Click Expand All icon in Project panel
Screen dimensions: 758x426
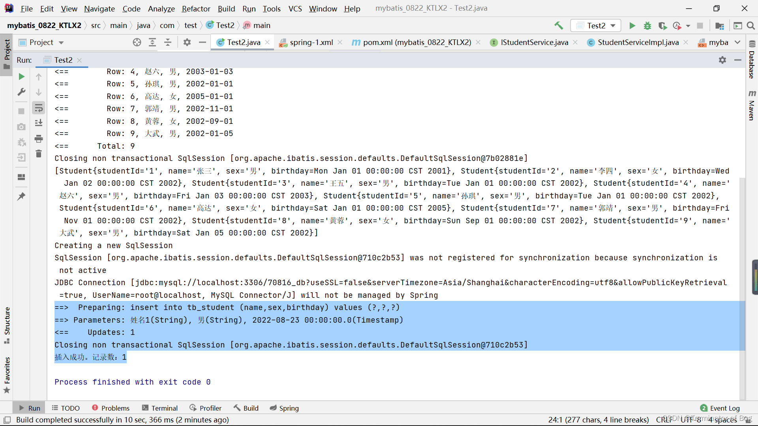coord(152,42)
